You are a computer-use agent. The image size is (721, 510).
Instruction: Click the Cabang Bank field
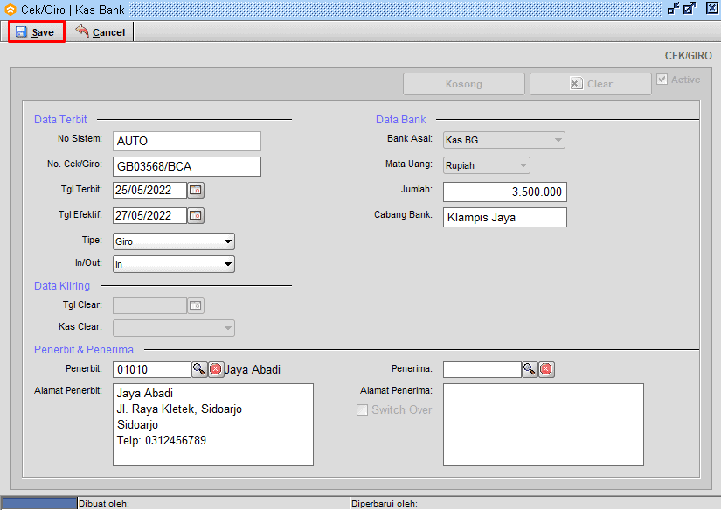(x=505, y=217)
